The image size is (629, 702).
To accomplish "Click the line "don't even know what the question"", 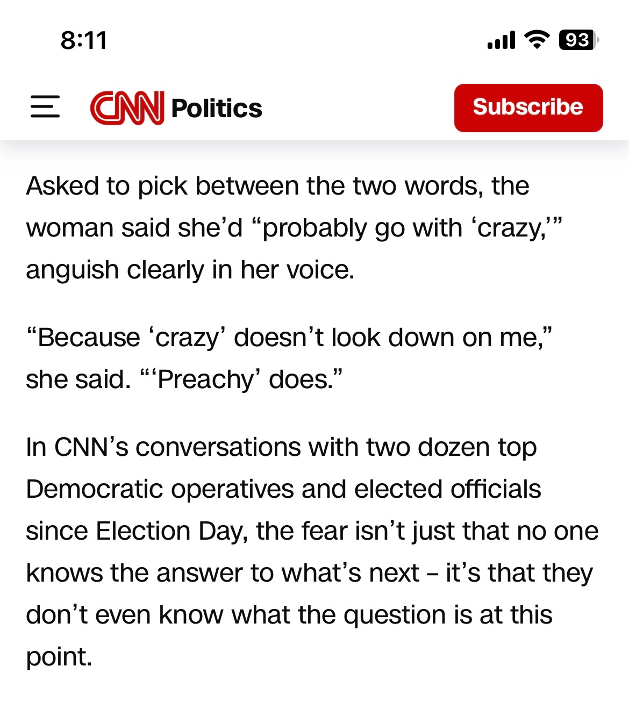I will (x=289, y=615).
